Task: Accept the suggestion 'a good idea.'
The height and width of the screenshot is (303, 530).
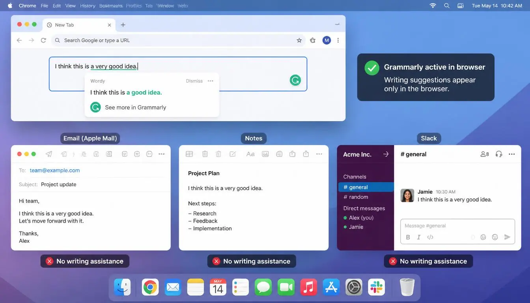Action: click(x=144, y=92)
